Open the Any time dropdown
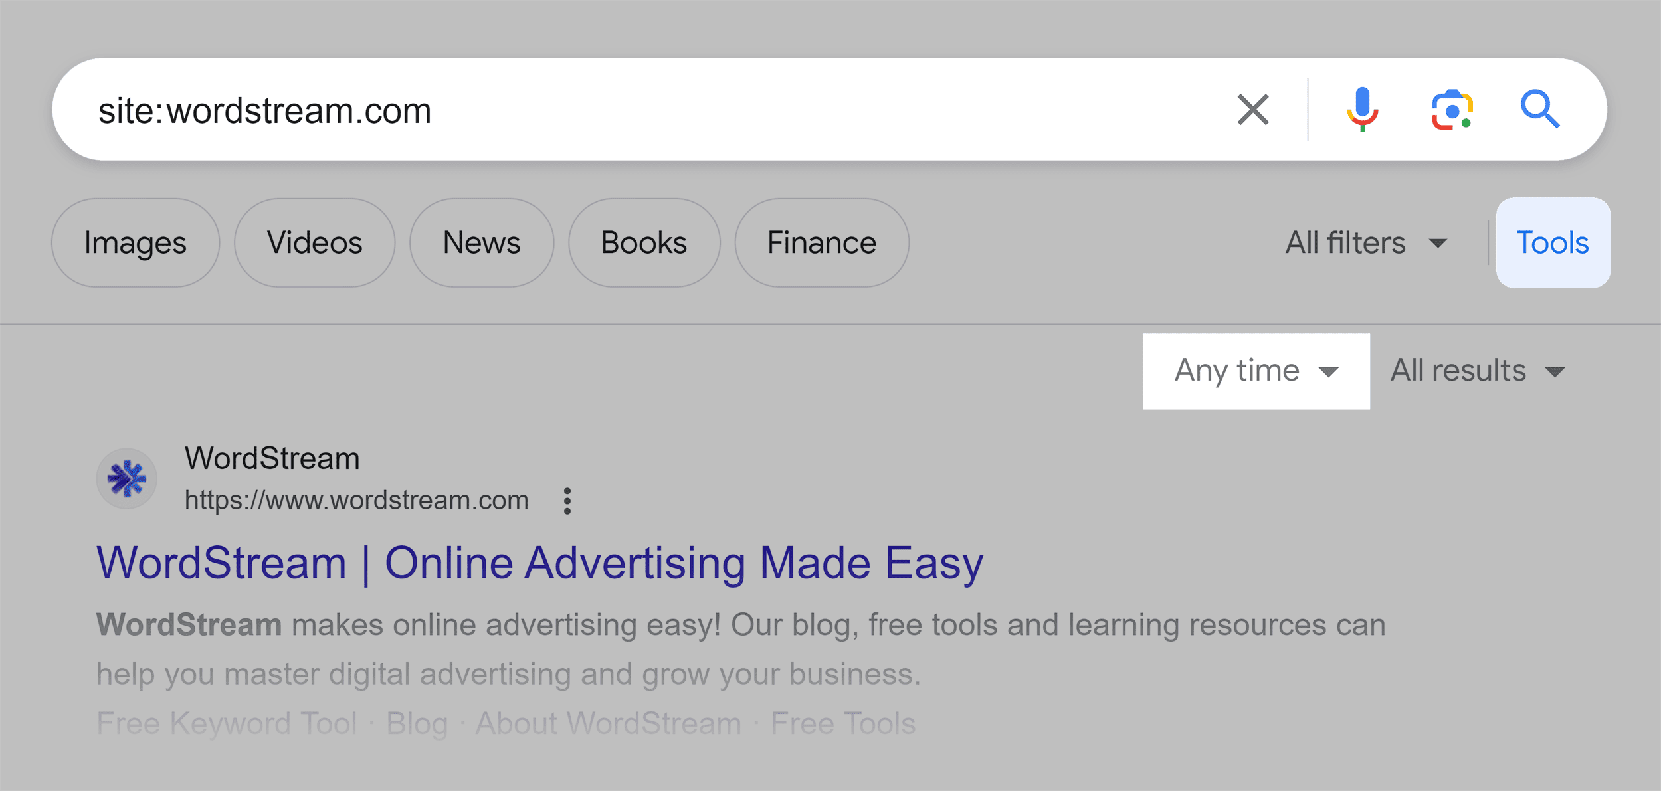The width and height of the screenshot is (1661, 791). [1256, 371]
